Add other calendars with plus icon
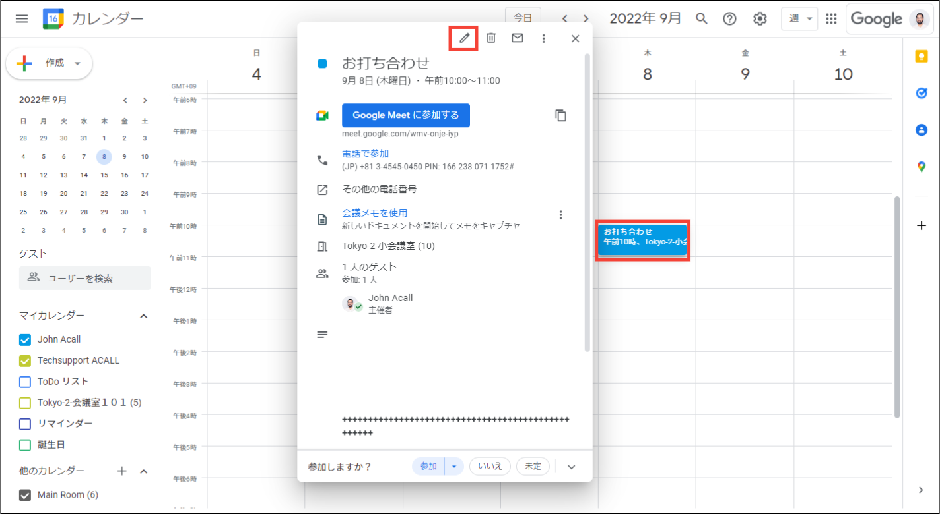940x514 pixels. point(121,471)
